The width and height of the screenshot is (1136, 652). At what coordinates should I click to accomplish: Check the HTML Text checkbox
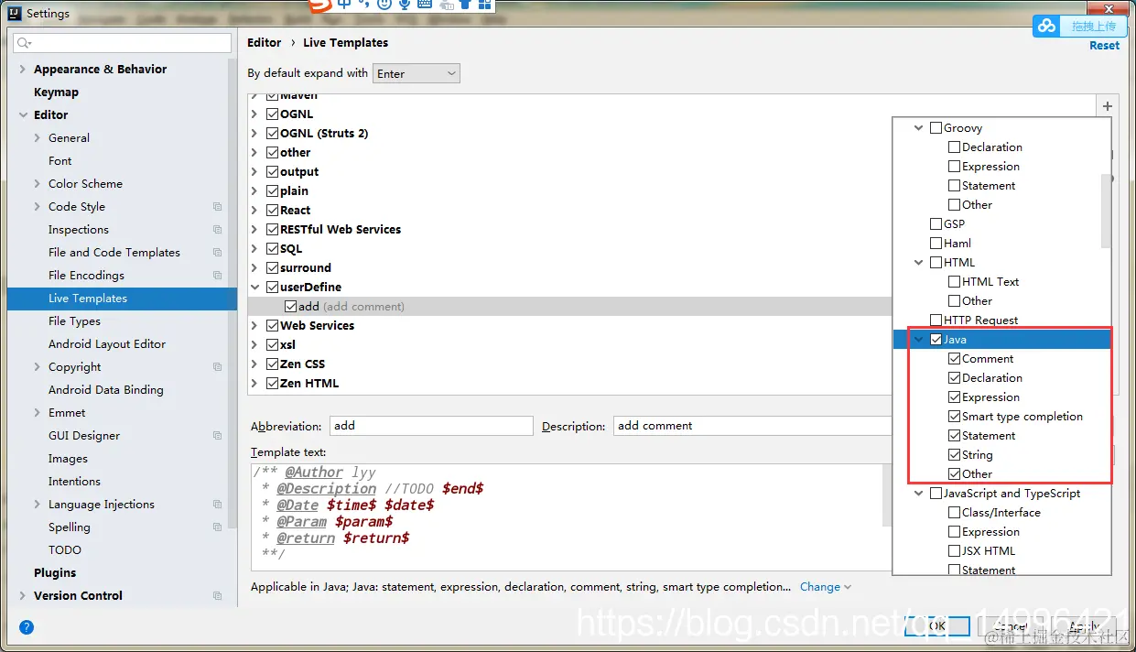954,282
